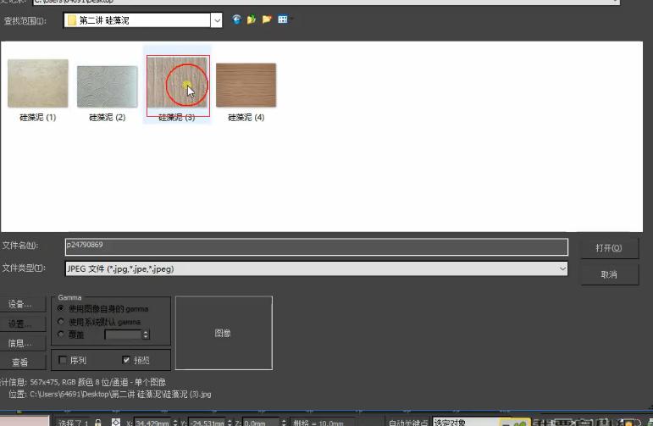Select thumbnail 硅藻泥 (2)
The image size is (653, 426).
pos(108,86)
